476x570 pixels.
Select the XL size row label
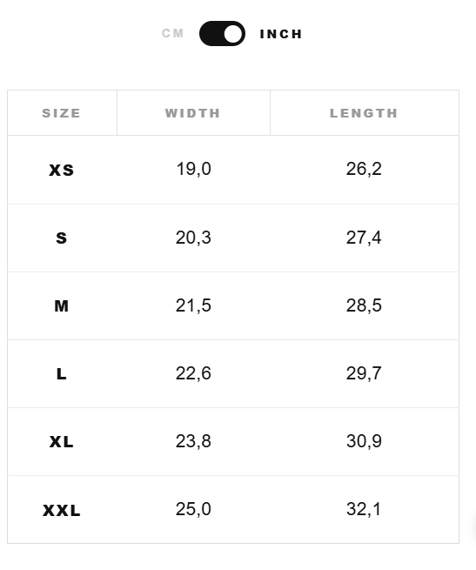[x=62, y=442]
